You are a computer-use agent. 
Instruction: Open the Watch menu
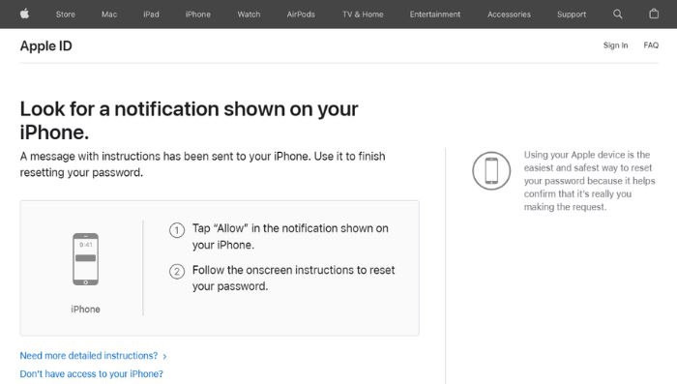(249, 15)
